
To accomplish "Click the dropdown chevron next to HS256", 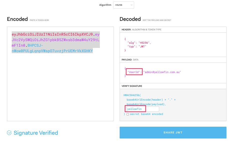I will (131, 5).
